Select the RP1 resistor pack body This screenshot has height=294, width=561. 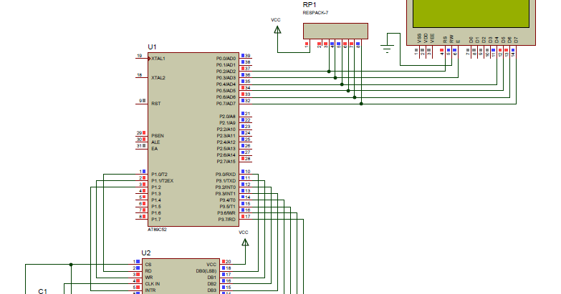click(x=335, y=31)
